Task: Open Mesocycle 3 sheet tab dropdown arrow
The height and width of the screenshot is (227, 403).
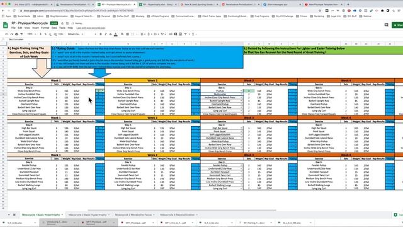Action: tap(154, 215)
